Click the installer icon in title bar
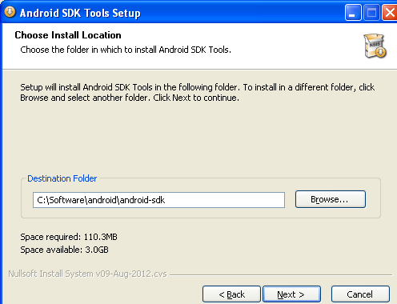The height and width of the screenshot is (304, 397). click(x=10, y=12)
